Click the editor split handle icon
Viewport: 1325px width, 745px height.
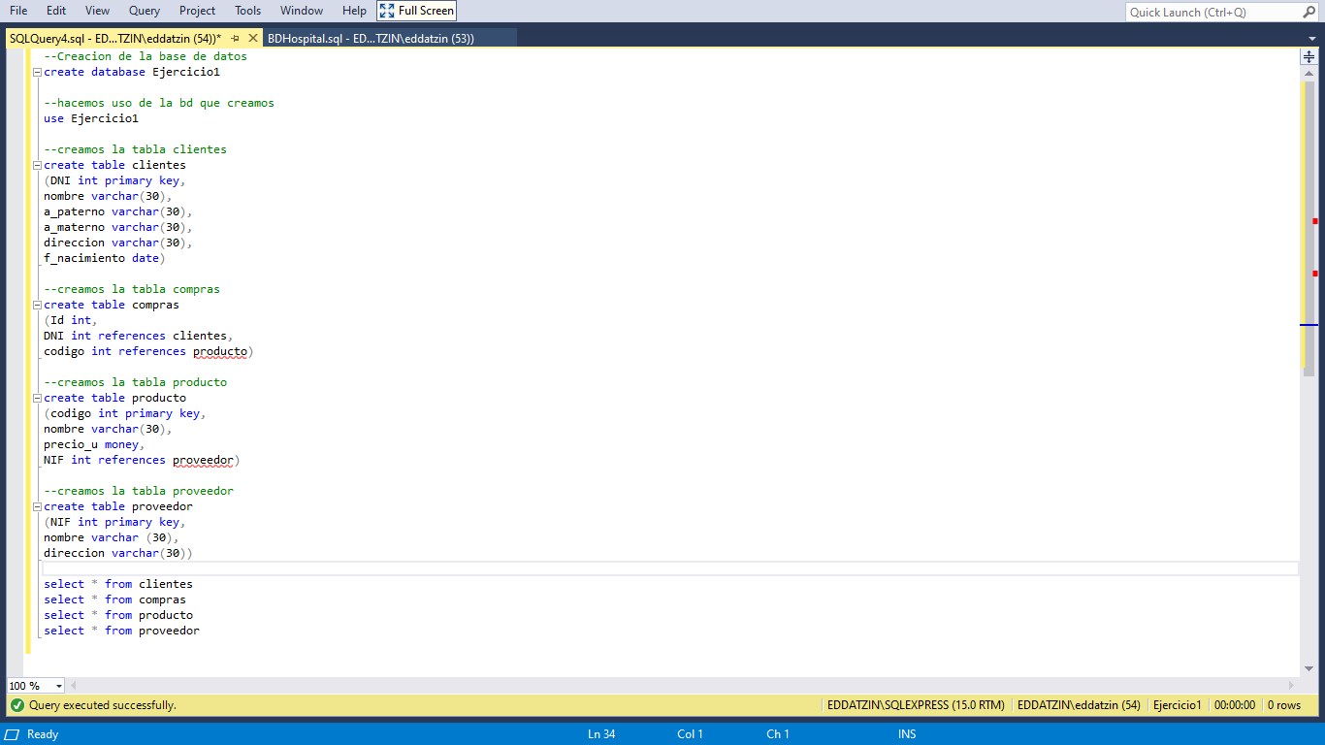tap(1309, 57)
